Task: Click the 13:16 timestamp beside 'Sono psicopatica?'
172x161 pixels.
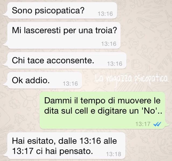Action: 105,14
